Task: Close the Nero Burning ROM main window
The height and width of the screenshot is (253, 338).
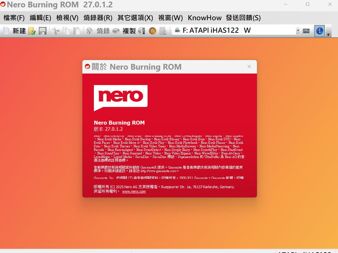Action: coord(330,4)
